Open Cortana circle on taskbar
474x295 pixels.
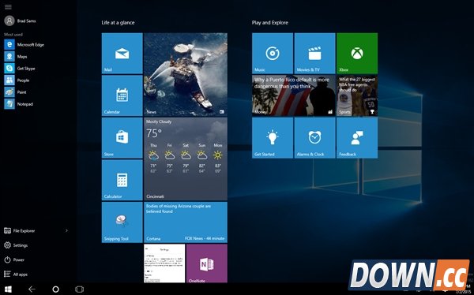(x=55, y=289)
